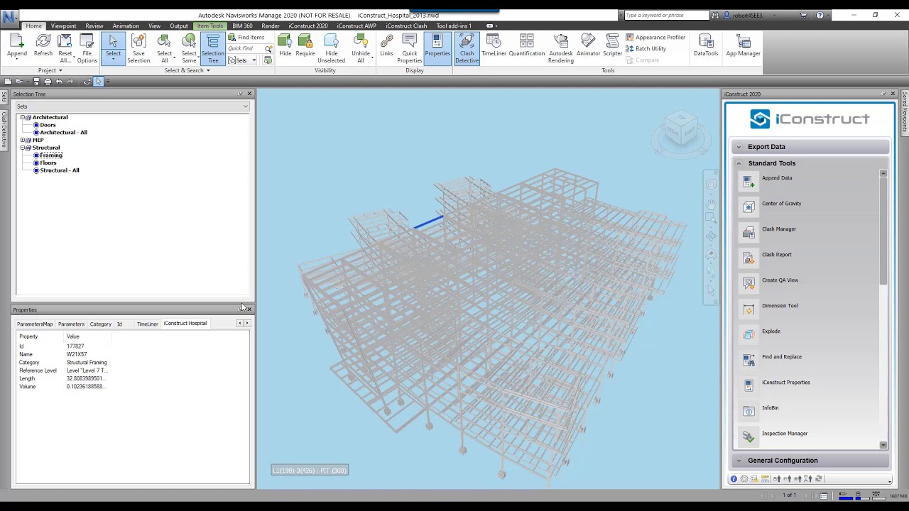Open Clash Manager in iConstruct panel
Image resolution: width=909 pixels, height=511 pixels.
749,233
